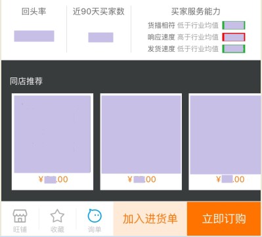Viewport: 262px width, 237px height.
Task: Click the 近90天买家数 value box
Action: [x=100, y=37]
